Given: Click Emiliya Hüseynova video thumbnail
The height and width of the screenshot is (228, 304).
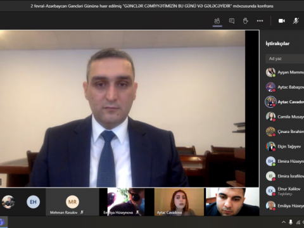Looking at the screenshot, I should pos(126,202).
